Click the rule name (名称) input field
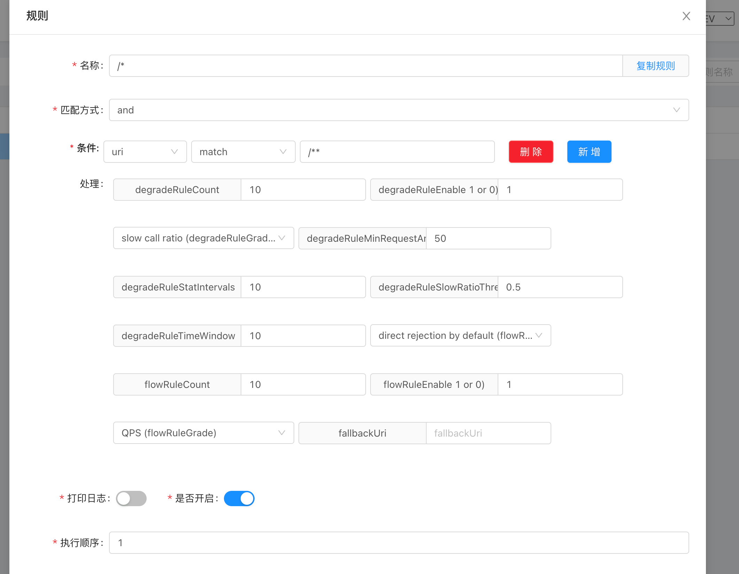 click(x=366, y=66)
